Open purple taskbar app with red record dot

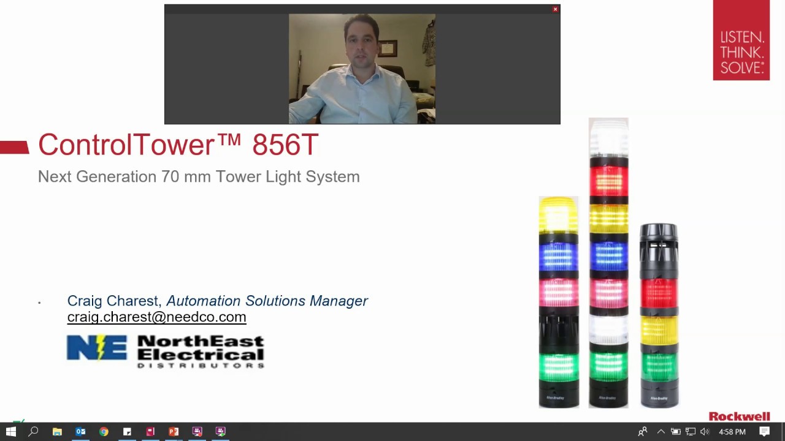[197, 432]
